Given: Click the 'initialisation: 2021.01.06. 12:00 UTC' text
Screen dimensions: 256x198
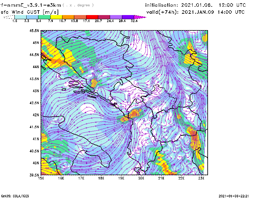Looking at the screenshot, I should point(196,5).
